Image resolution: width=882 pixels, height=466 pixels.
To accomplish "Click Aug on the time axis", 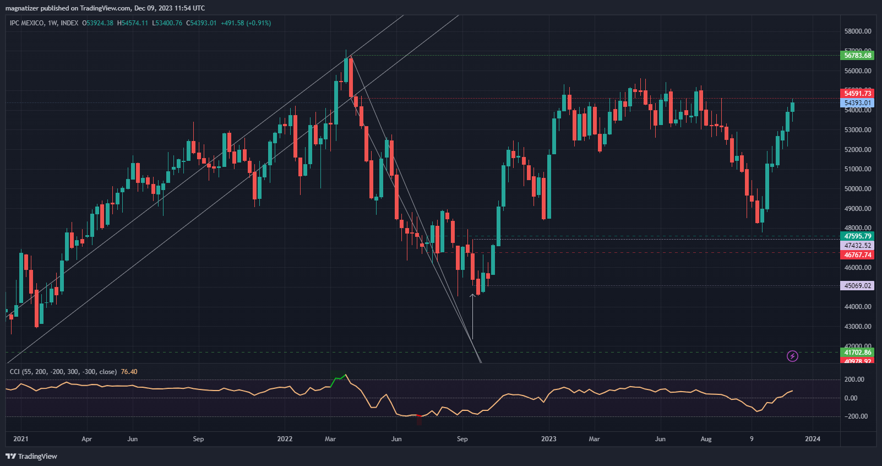I will (706, 439).
